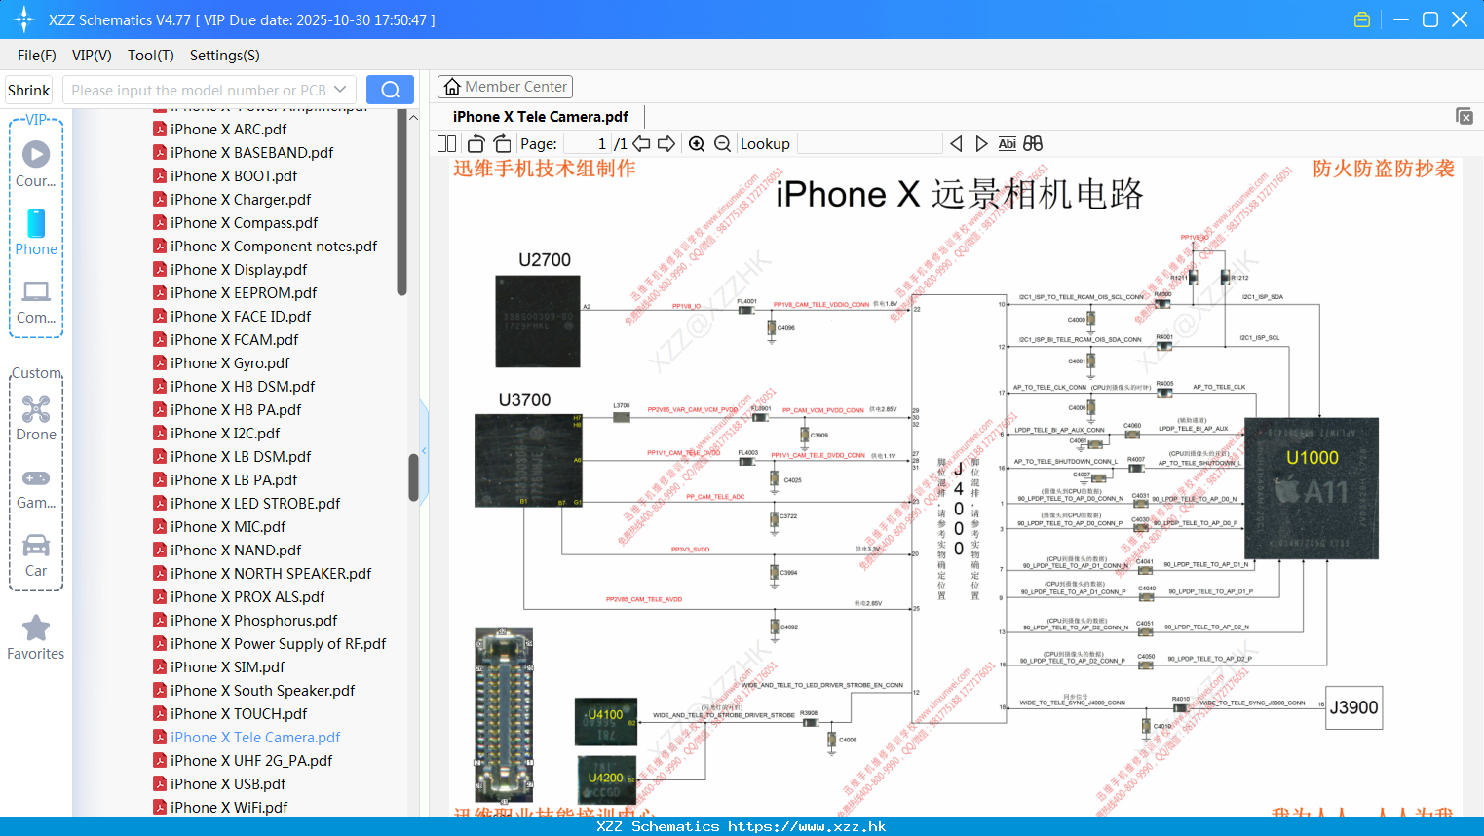Open the Computer category in the sidebar
This screenshot has height=836, width=1484.
pos(36,302)
